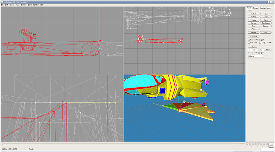The width and height of the screenshot is (275, 152).
Task: Activate the Scale tool button
Action: [266, 17]
